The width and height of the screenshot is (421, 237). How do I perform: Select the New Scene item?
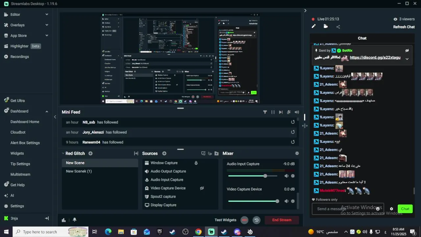(x=100, y=163)
